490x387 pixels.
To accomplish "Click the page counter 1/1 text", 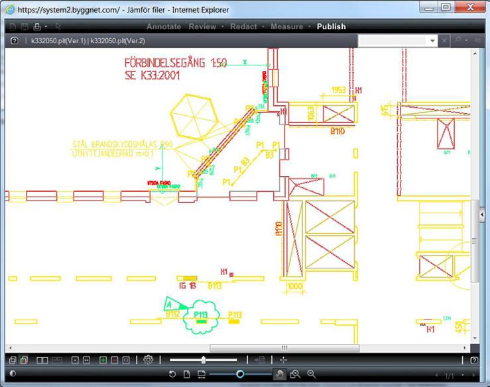I will pos(450,376).
